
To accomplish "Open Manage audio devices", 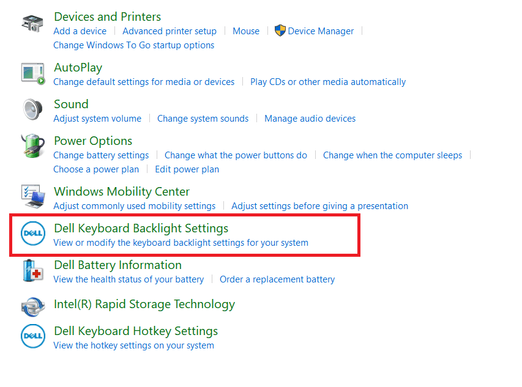I will click(310, 119).
